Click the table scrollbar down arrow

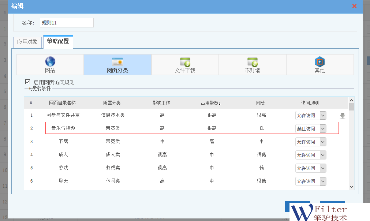tap(351, 187)
